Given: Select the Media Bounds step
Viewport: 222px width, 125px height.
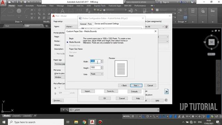Looking at the screenshot, I should [75, 42].
